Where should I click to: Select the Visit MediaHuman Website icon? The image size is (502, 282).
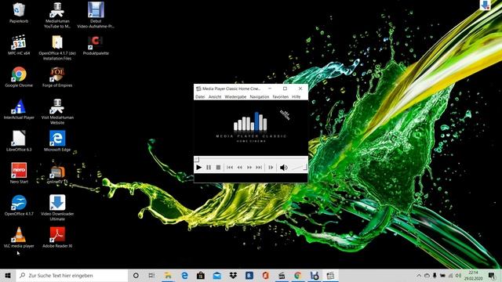(x=57, y=111)
